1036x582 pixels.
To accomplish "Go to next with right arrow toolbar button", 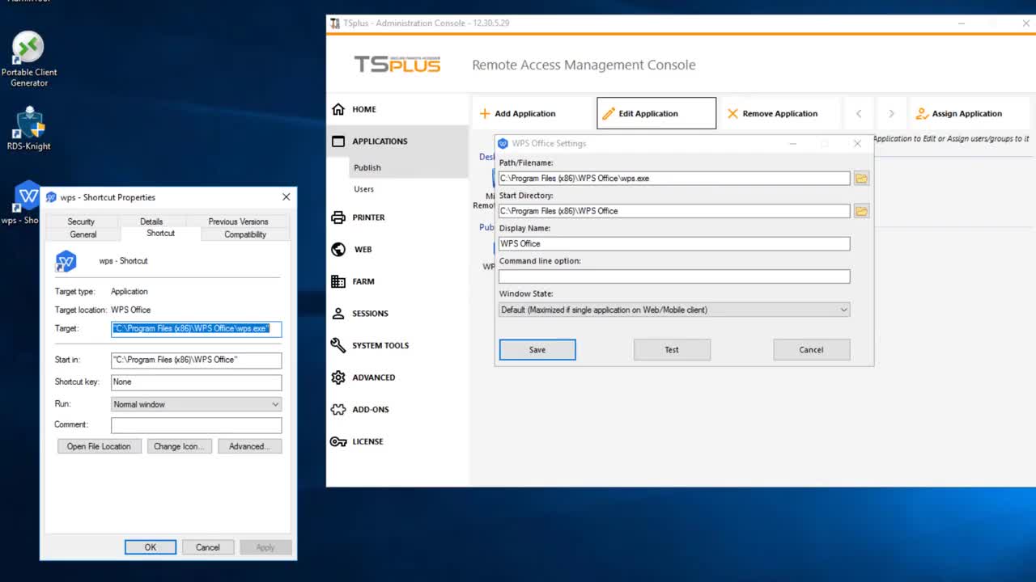I will point(891,114).
